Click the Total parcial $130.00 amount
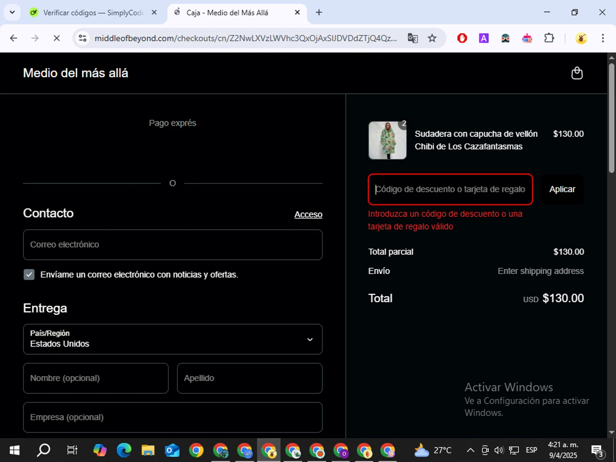Viewport: 616px width, 462px height. tap(568, 252)
